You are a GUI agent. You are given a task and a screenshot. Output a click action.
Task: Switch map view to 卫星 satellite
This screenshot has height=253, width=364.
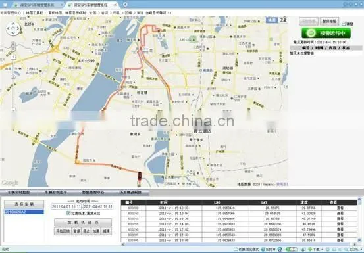(x=283, y=20)
